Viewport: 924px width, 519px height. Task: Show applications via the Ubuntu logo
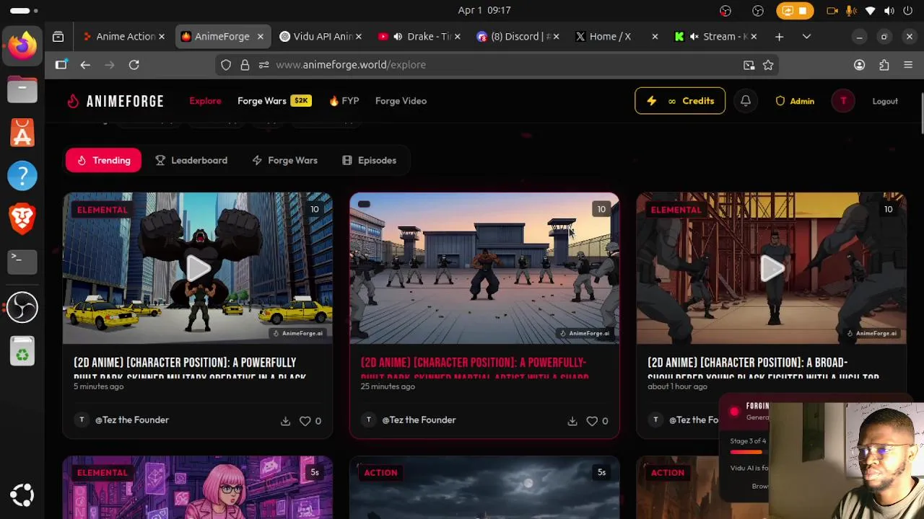coord(22,495)
